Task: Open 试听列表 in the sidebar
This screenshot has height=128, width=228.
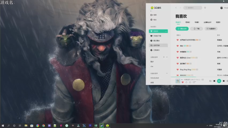Action: tap(158, 46)
